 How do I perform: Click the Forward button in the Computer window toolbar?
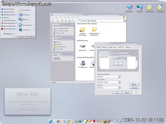pos(57,21)
